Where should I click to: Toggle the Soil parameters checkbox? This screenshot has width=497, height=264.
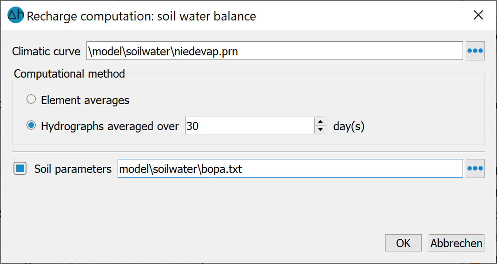20,168
